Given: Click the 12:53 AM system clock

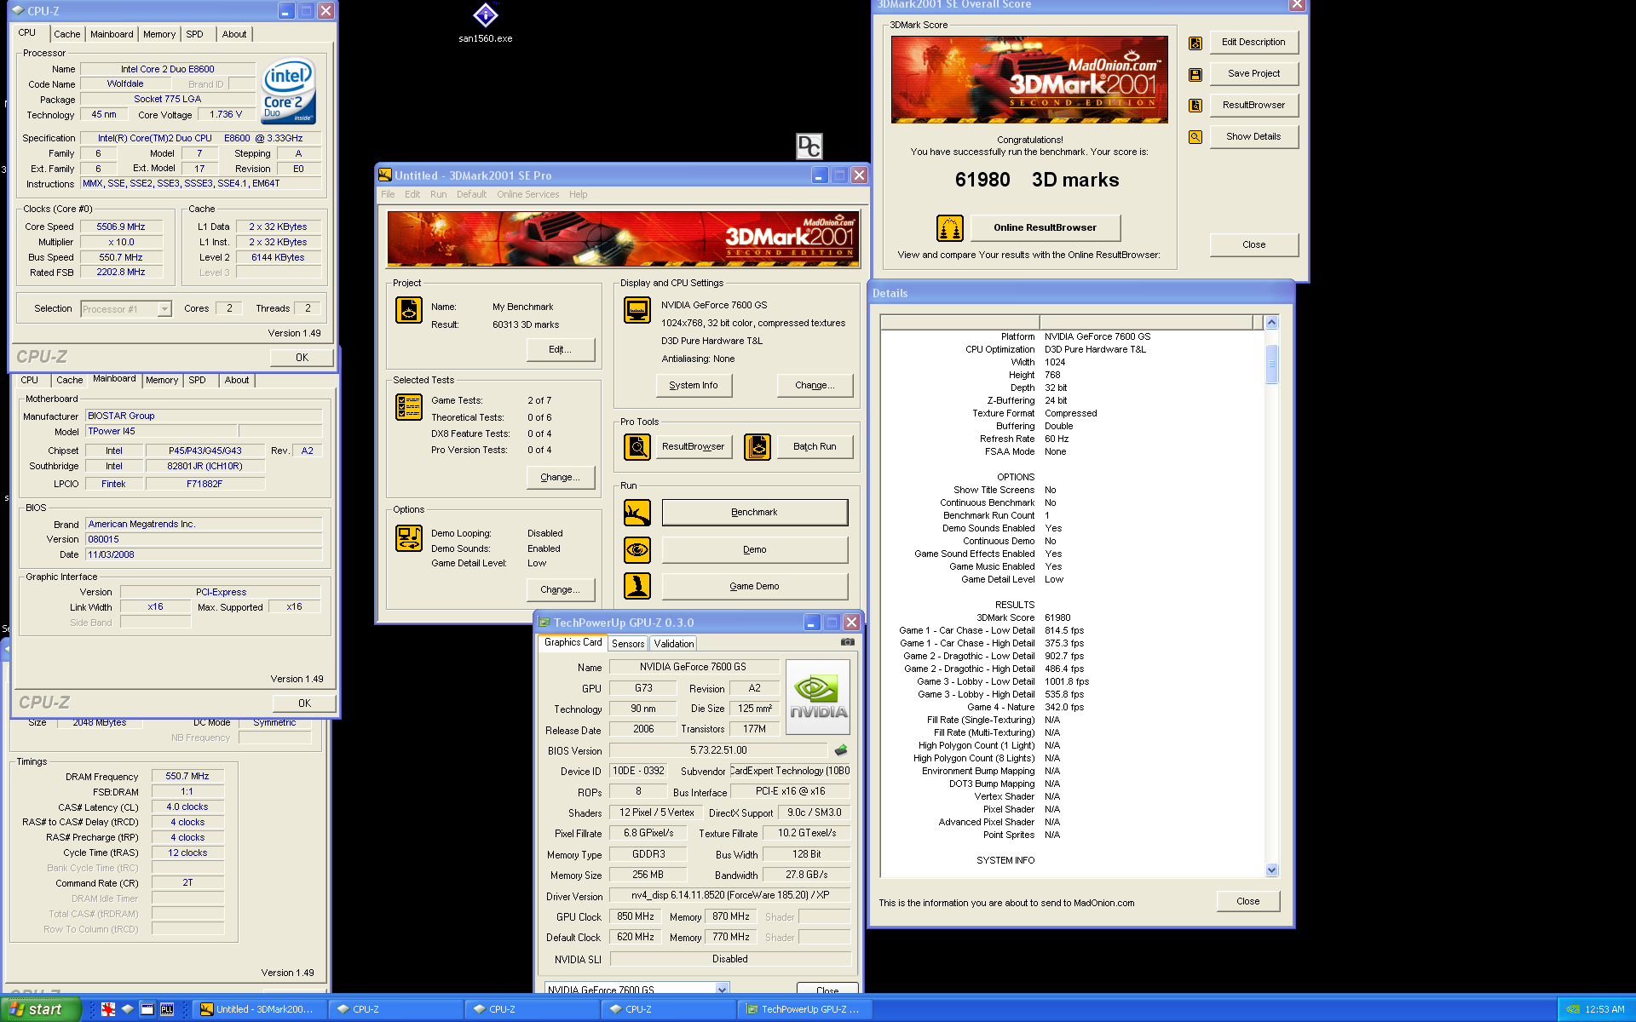Looking at the screenshot, I should [1604, 1009].
